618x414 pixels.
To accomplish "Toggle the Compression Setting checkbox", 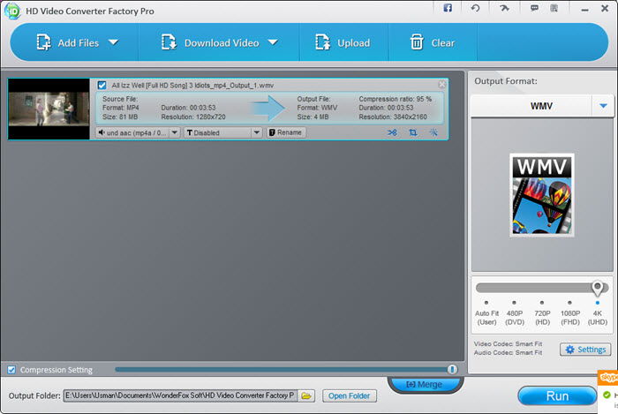I will 11,370.
